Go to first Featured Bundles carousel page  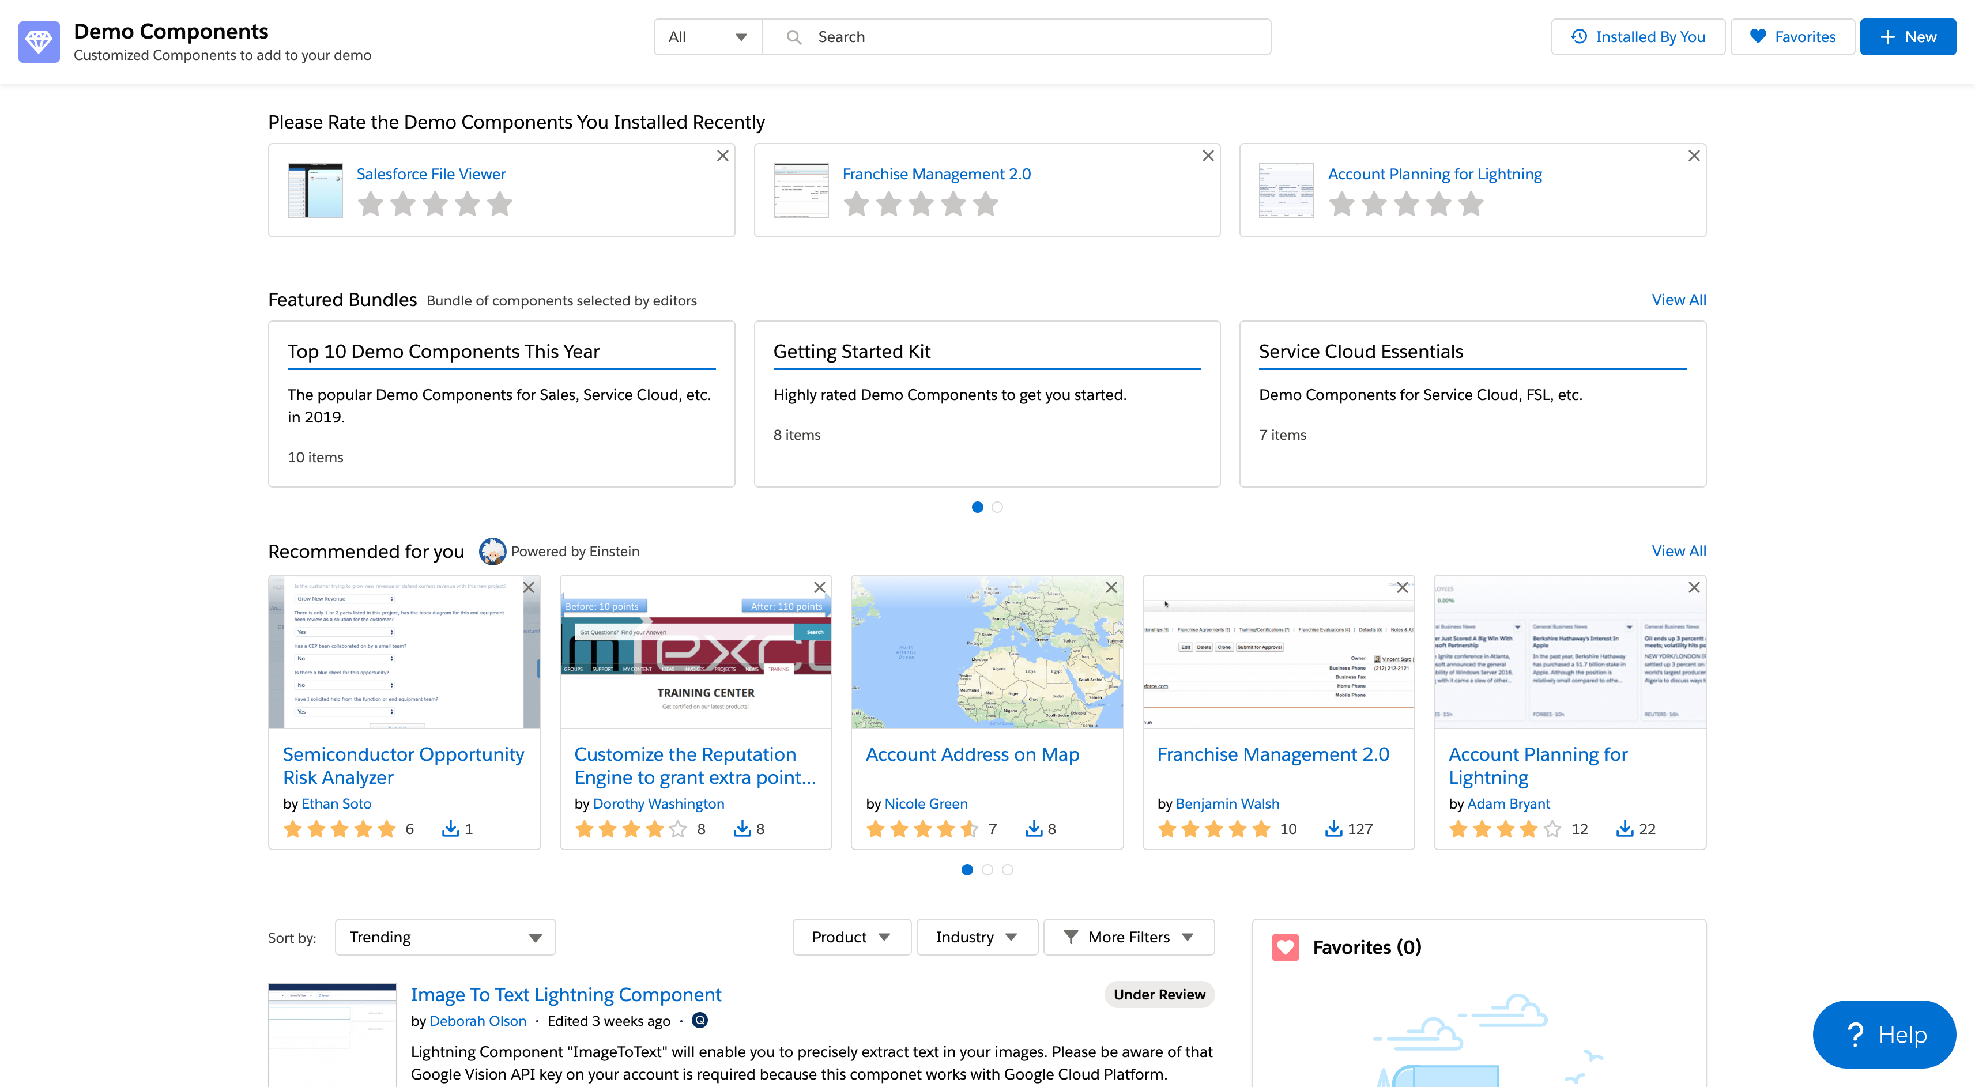[978, 507]
